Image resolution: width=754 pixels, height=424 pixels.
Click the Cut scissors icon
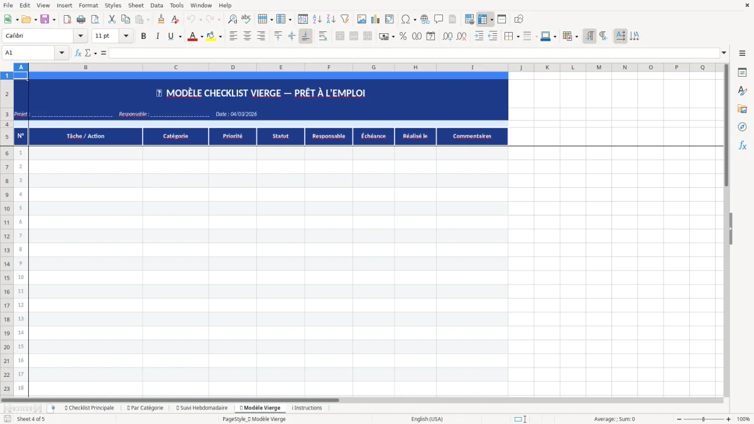click(x=112, y=19)
